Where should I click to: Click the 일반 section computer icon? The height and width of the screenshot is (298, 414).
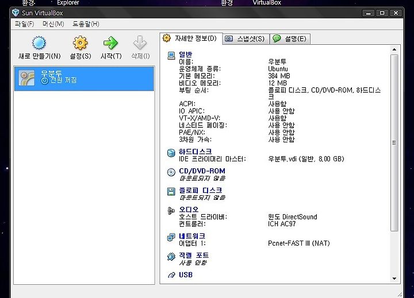pos(171,55)
